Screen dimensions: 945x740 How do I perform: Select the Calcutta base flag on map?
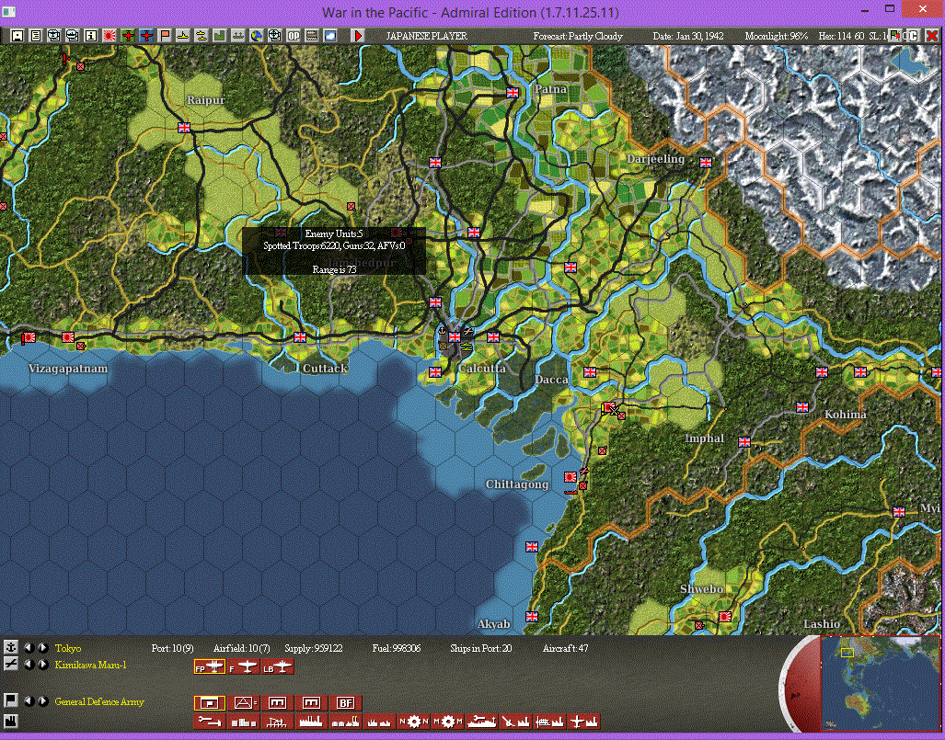tap(455, 336)
